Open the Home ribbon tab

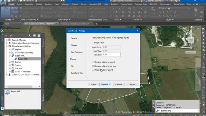coord(12,4)
